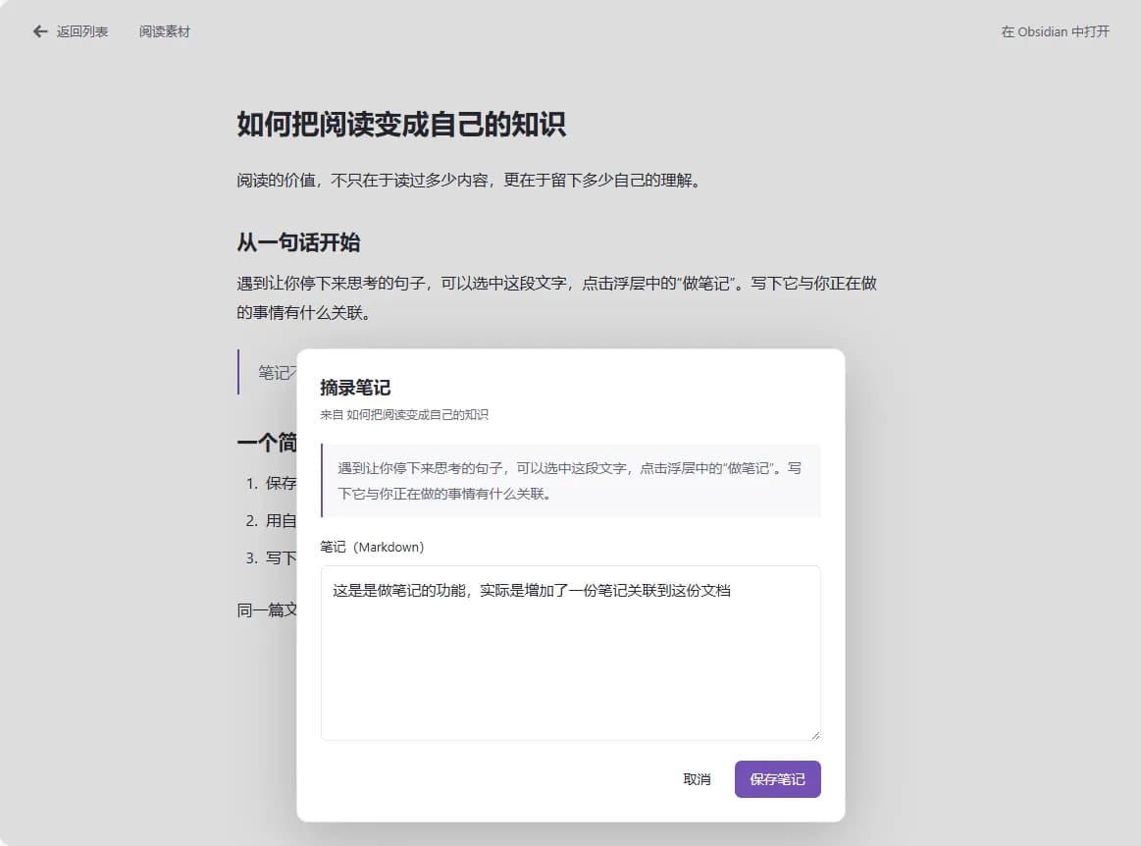Screen dimensions: 1141x846
Task: Click the 从一句话开始 section heading
Action: pyautogui.click(x=298, y=241)
